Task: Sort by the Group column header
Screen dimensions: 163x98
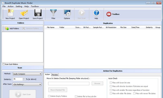Action: [x=158, y=27]
